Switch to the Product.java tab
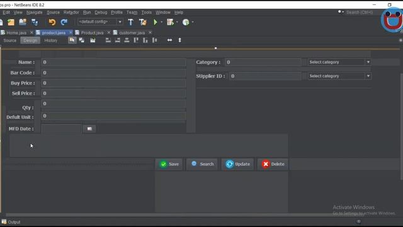403x227 pixels. click(92, 33)
